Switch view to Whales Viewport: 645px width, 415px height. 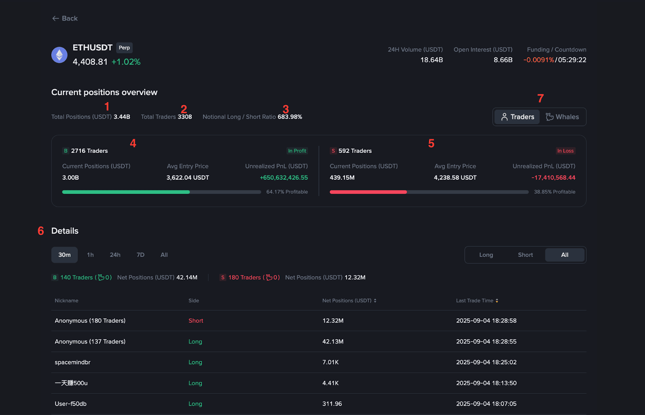pyautogui.click(x=562, y=117)
